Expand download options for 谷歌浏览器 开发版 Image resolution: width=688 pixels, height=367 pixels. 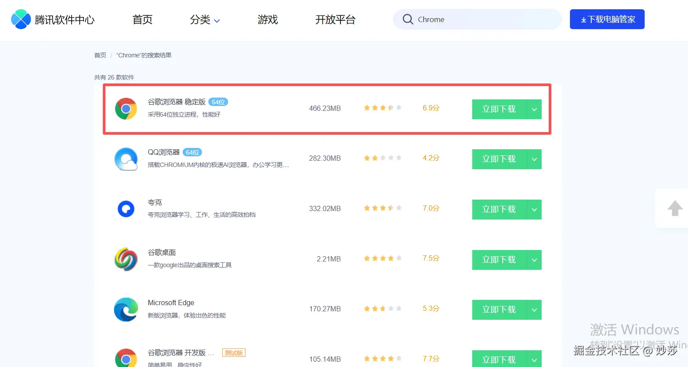[x=534, y=359]
